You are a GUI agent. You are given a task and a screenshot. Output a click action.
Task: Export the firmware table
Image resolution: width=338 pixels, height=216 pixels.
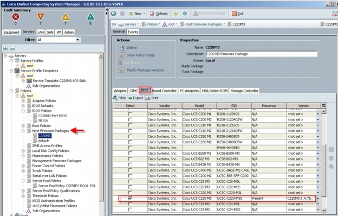point(136,98)
